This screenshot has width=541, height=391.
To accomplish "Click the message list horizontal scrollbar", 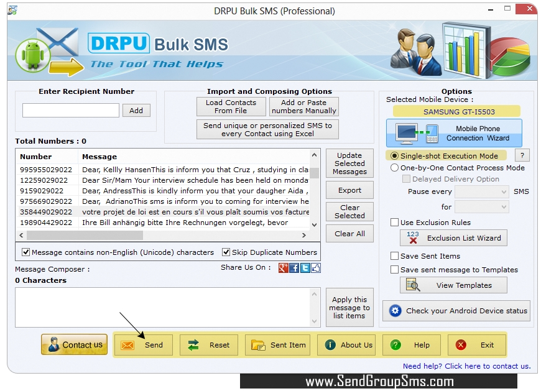I will tap(85, 235).
